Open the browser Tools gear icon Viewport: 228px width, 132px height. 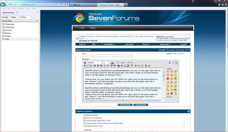pyautogui.click(x=226, y=5)
